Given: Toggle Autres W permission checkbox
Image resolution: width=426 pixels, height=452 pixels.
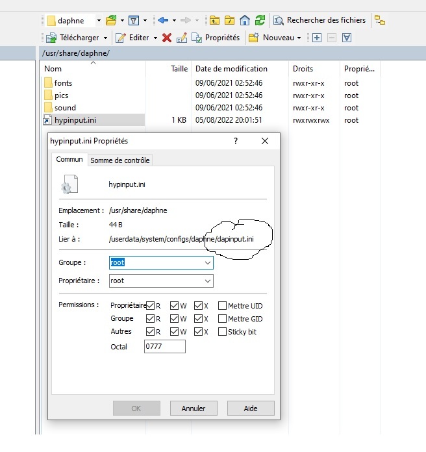Looking at the screenshot, I should [174, 331].
